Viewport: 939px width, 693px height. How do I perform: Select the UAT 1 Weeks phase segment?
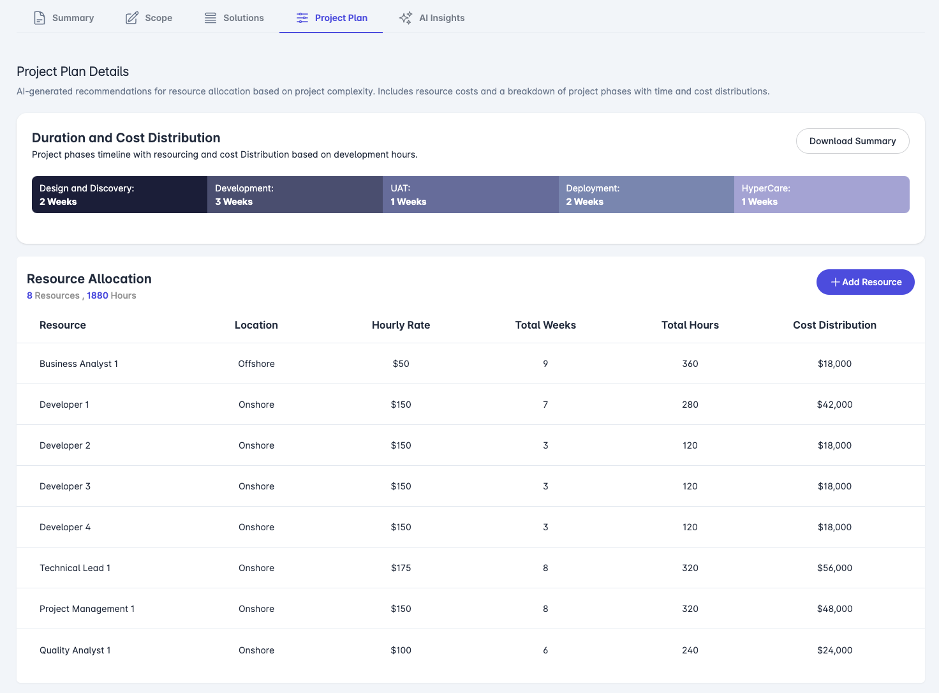[471, 195]
